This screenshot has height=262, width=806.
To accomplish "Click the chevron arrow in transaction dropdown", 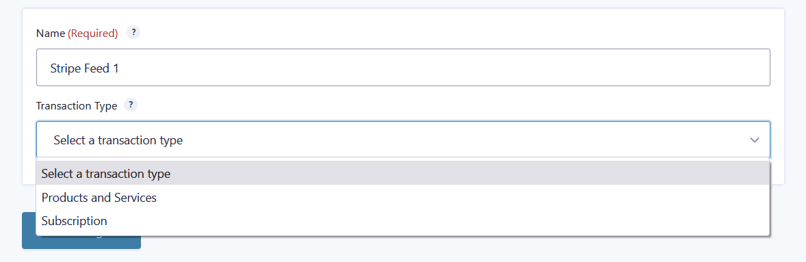I will (x=754, y=140).
